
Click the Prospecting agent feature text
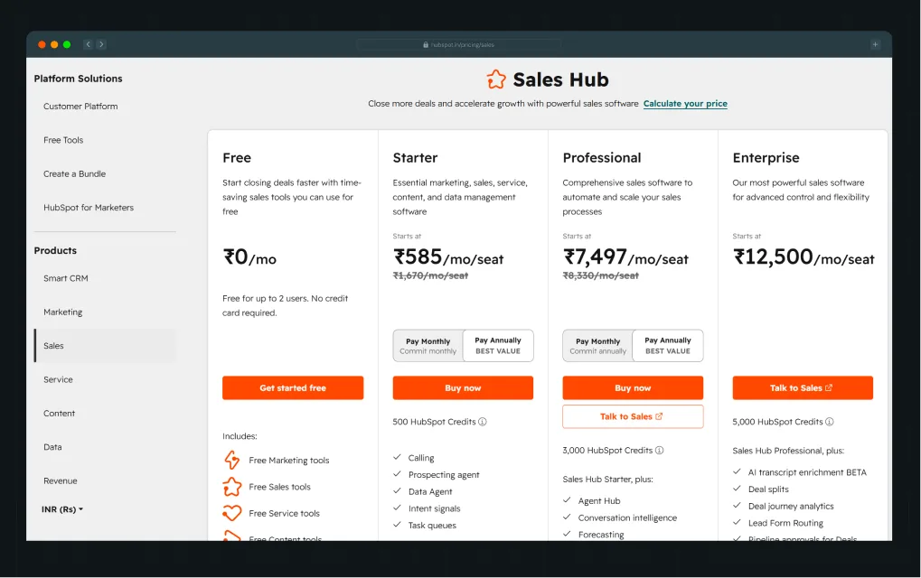coord(444,475)
